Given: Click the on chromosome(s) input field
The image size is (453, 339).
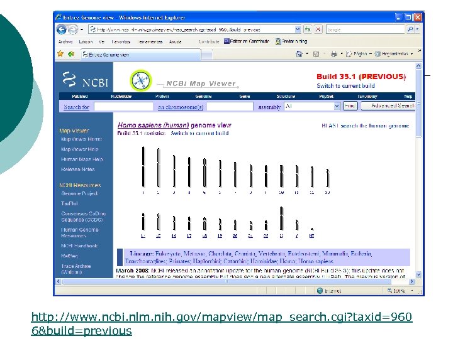Looking at the screenshot, I should click(230, 106).
